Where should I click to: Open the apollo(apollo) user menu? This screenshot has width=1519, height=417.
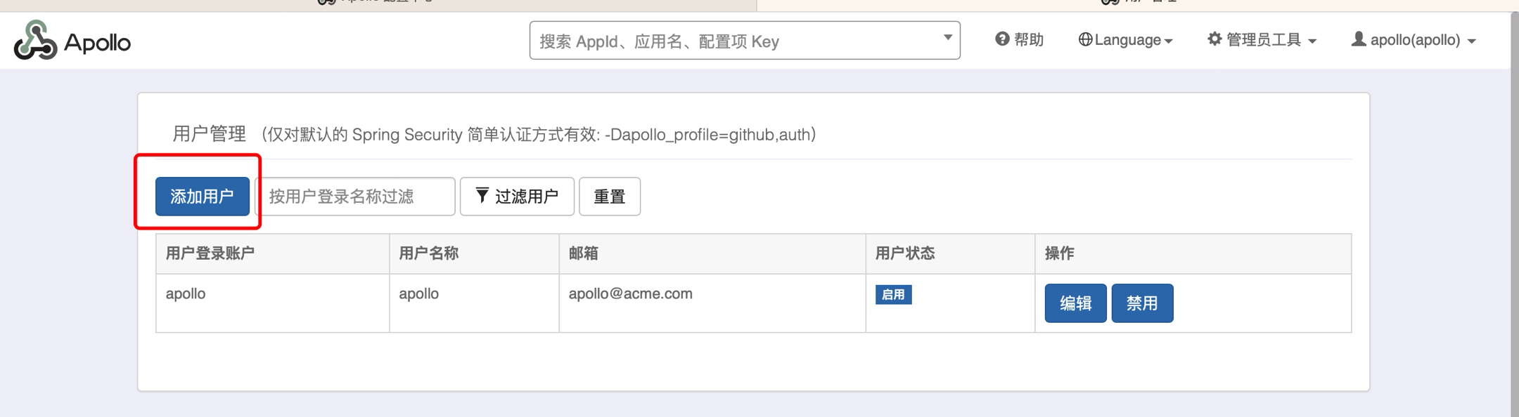pos(1414,40)
